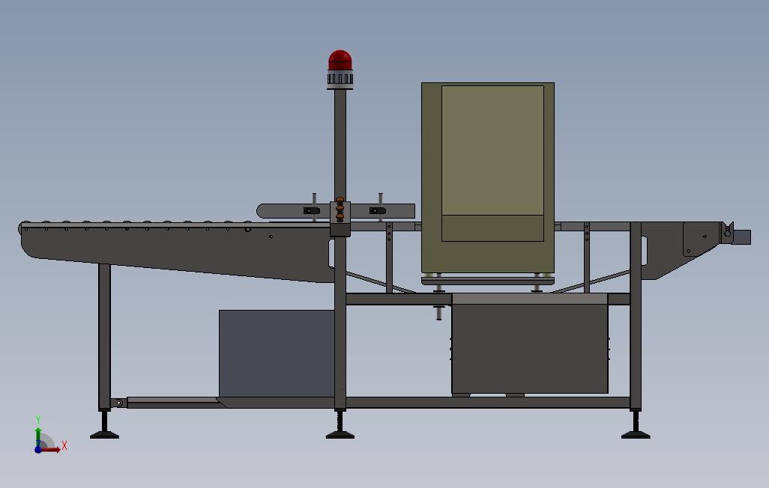This screenshot has height=488, width=769.
Task: Select the left guide rail bracket
Action: pos(312,210)
